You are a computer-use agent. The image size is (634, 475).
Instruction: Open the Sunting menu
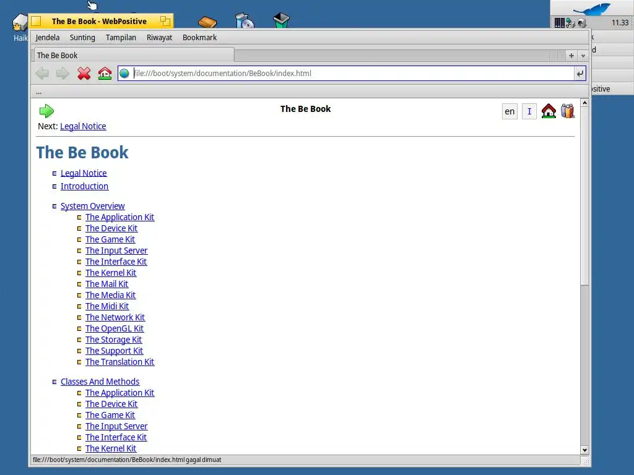pyautogui.click(x=82, y=38)
